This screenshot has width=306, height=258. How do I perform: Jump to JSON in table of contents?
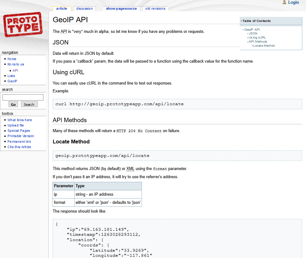coord(253,34)
